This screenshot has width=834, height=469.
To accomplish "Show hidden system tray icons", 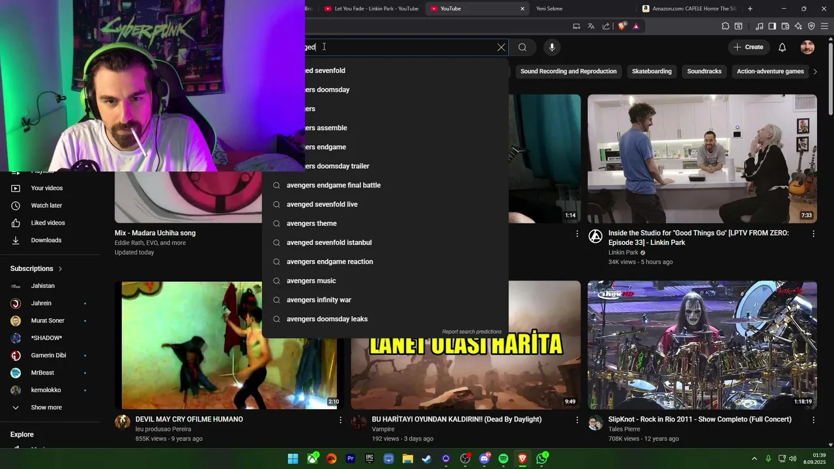I will [x=755, y=459].
